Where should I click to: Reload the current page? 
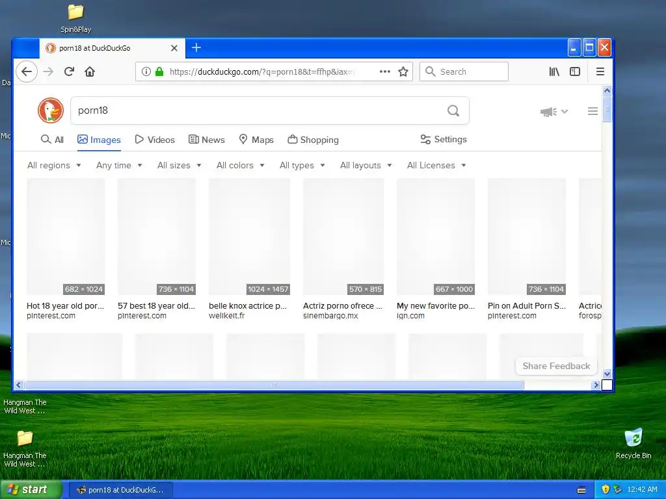click(69, 71)
